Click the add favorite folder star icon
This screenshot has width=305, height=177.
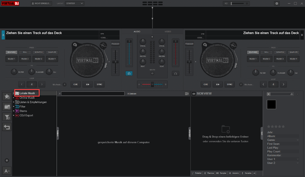coord(7,97)
